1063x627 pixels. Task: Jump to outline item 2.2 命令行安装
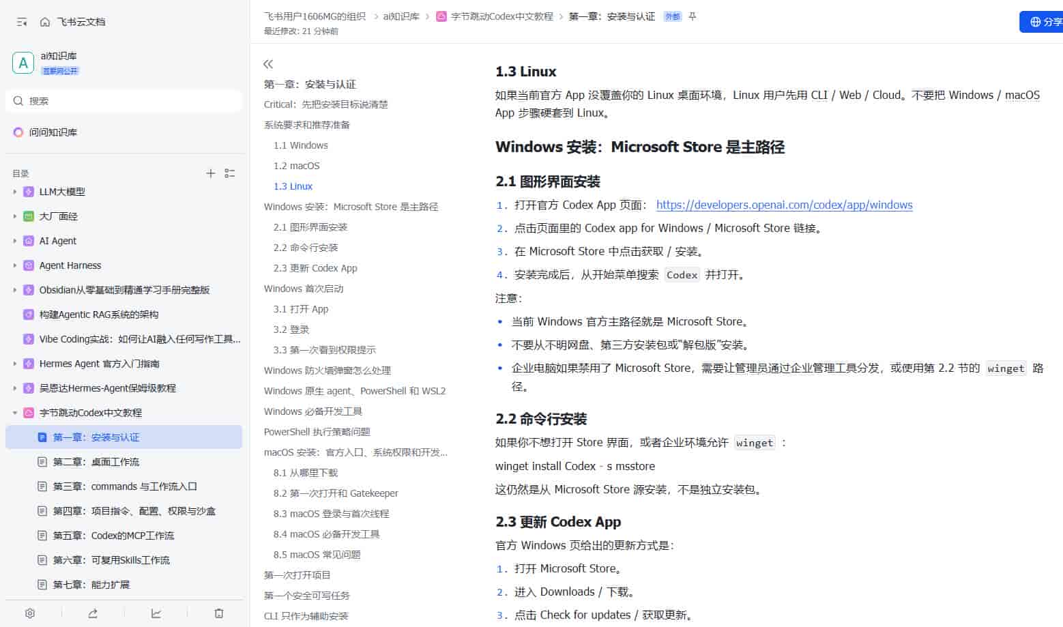[x=306, y=248]
